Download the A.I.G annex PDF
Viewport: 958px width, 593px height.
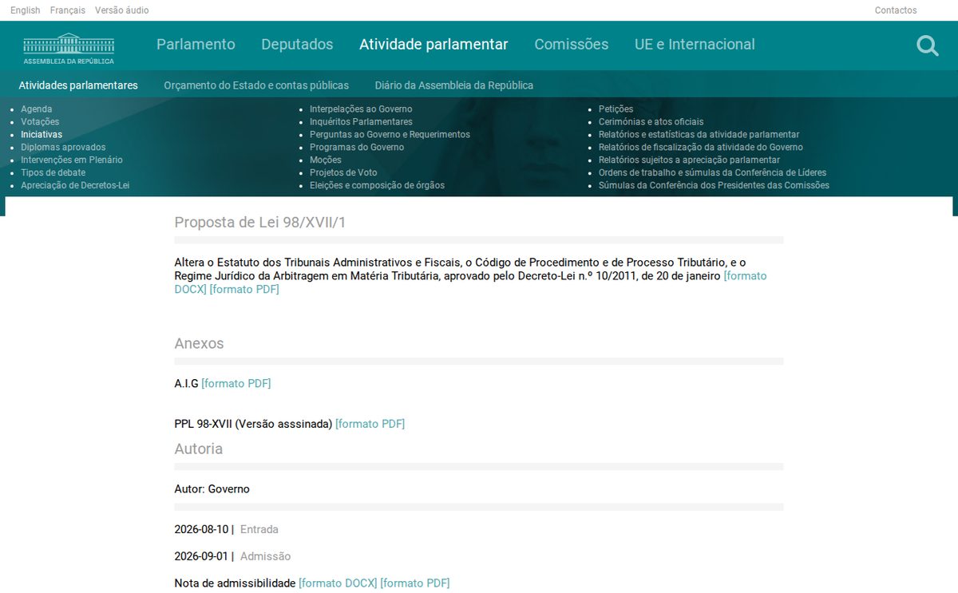(x=236, y=384)
